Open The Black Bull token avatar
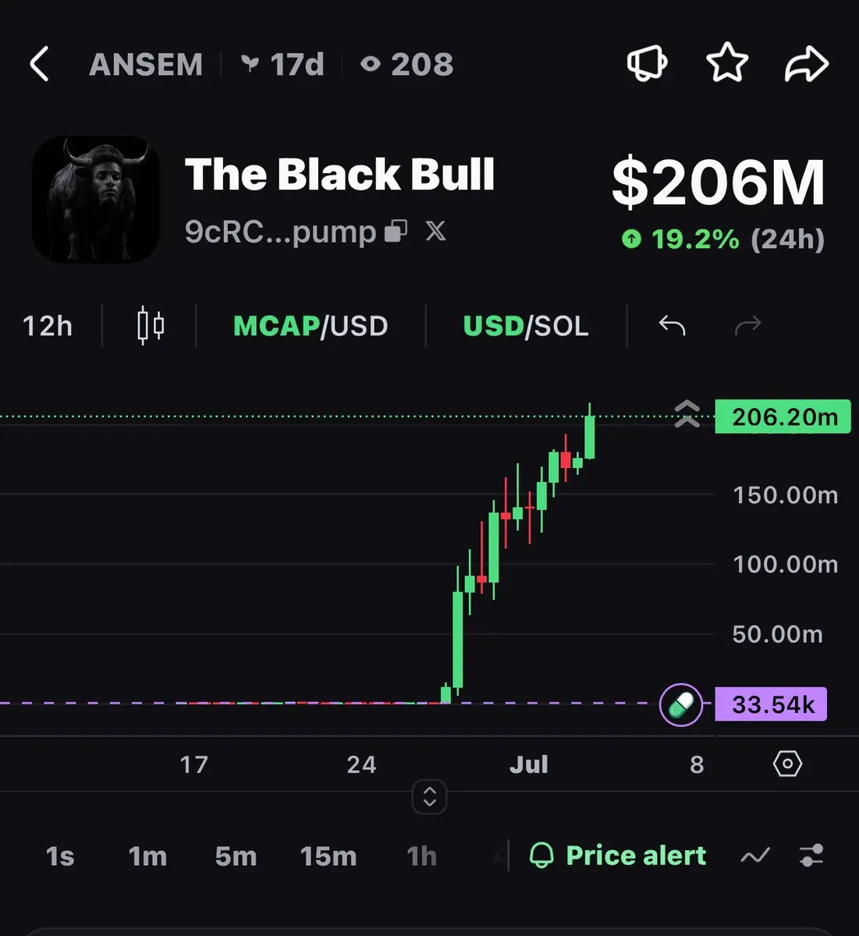 95,200
